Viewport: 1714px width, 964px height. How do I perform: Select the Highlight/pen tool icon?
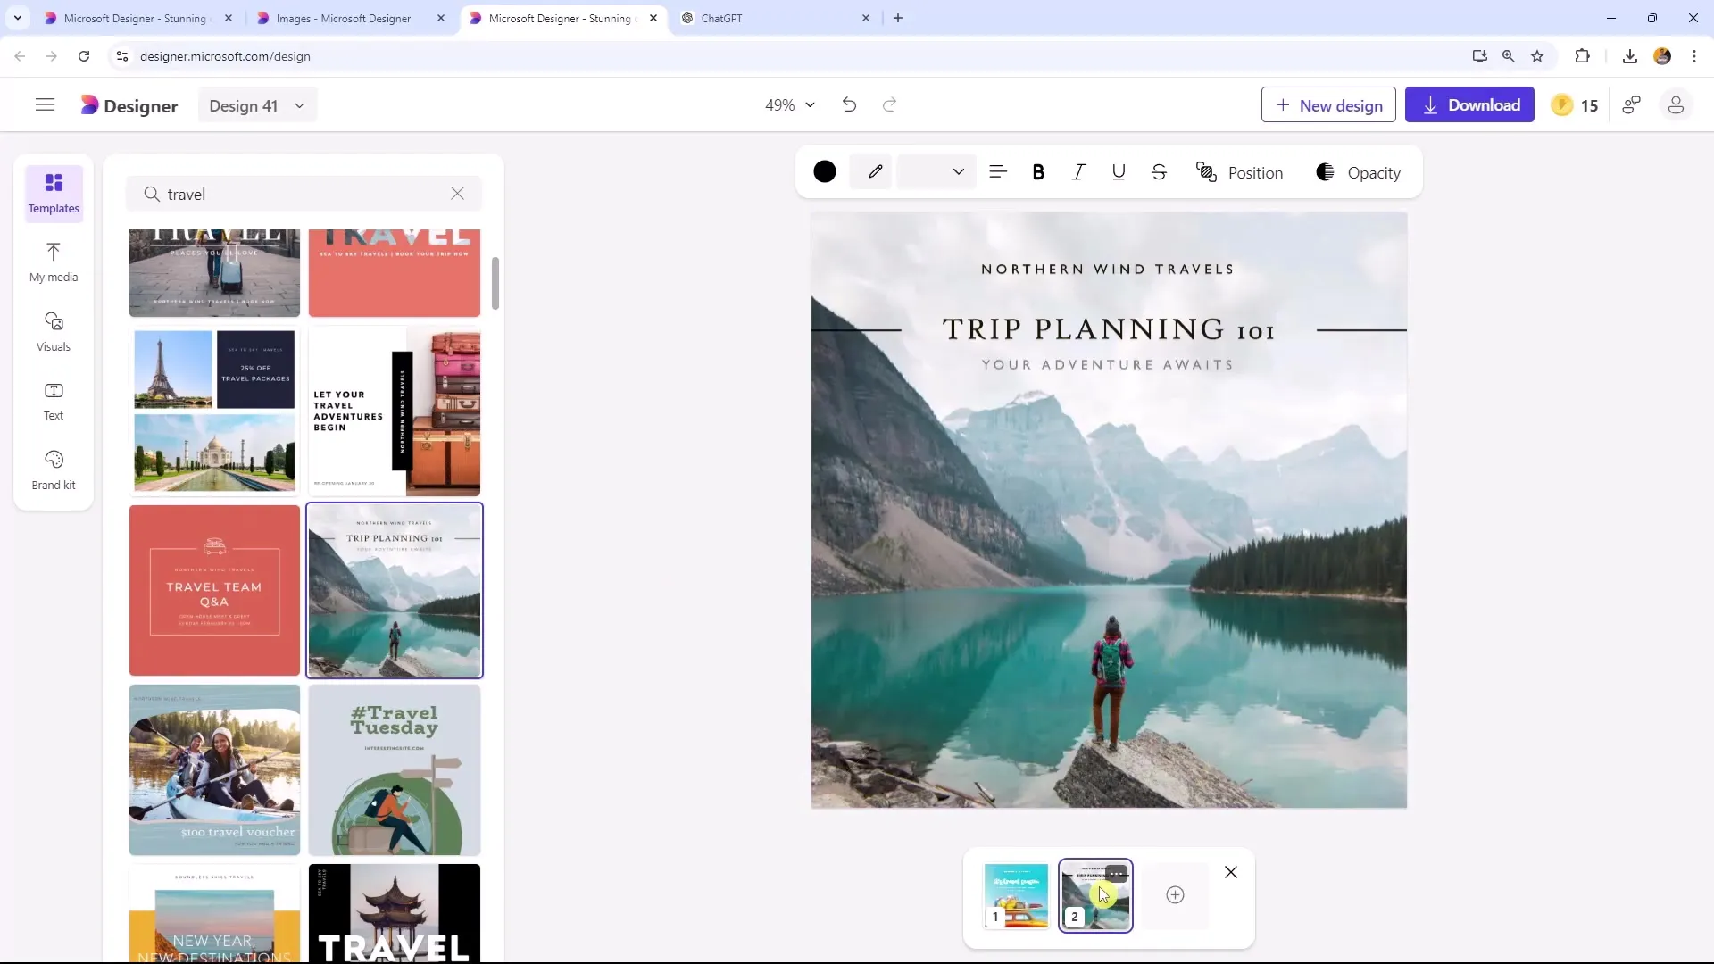[876, 173]
